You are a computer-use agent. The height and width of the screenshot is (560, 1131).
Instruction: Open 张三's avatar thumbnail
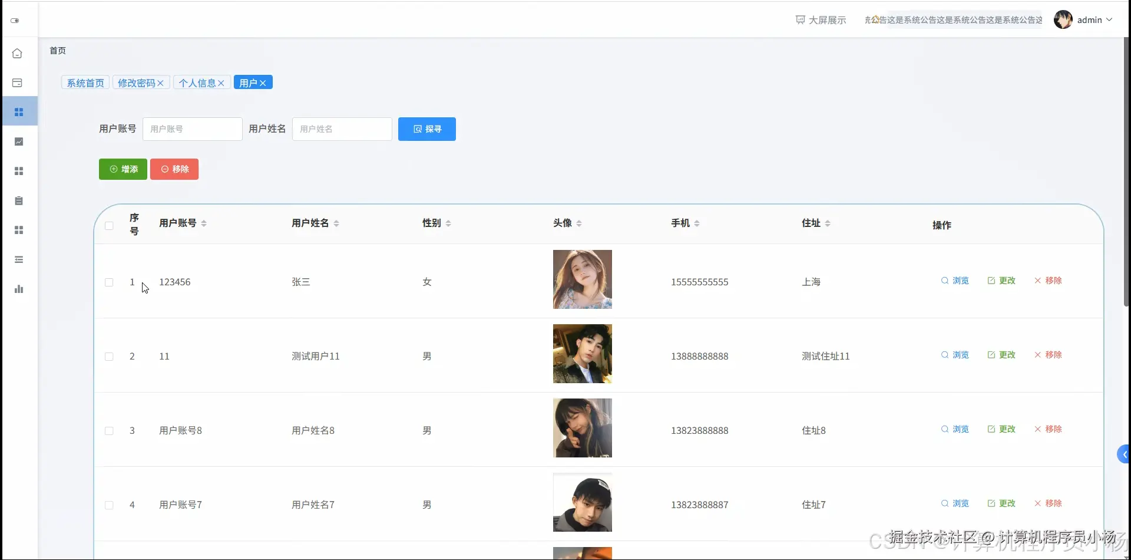(583, 279)
